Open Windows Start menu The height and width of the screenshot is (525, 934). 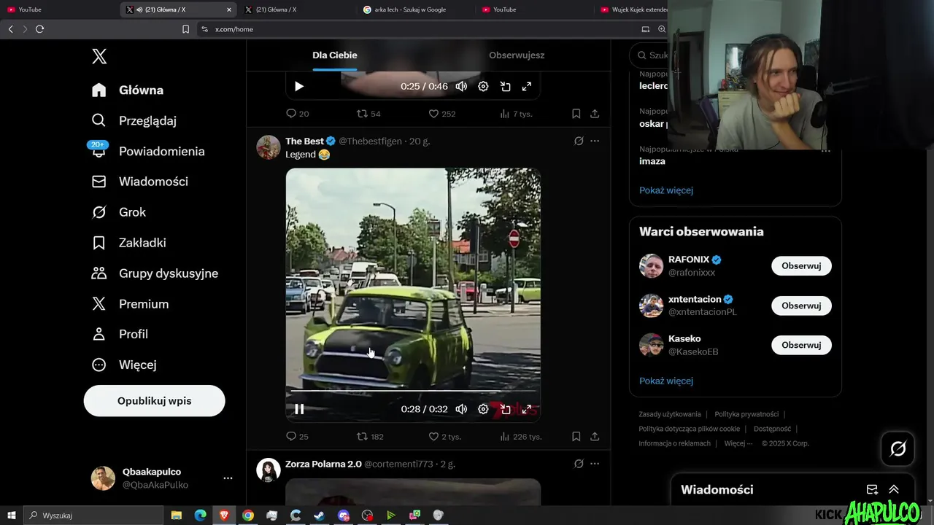(x=12, y=516)
